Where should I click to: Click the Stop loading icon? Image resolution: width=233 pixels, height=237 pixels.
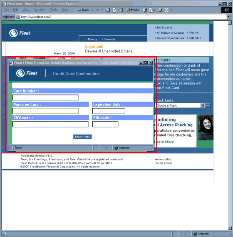point(108,10)
